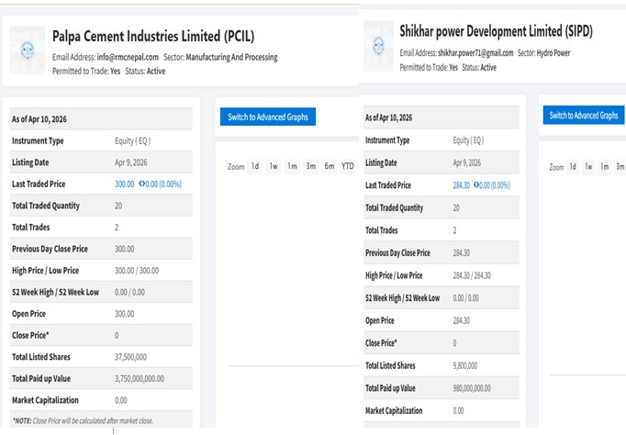The height and width of the screenshot is (435, 626).
Task: Choose 1m zoom on Shikhar power chart
Action: 605,167
